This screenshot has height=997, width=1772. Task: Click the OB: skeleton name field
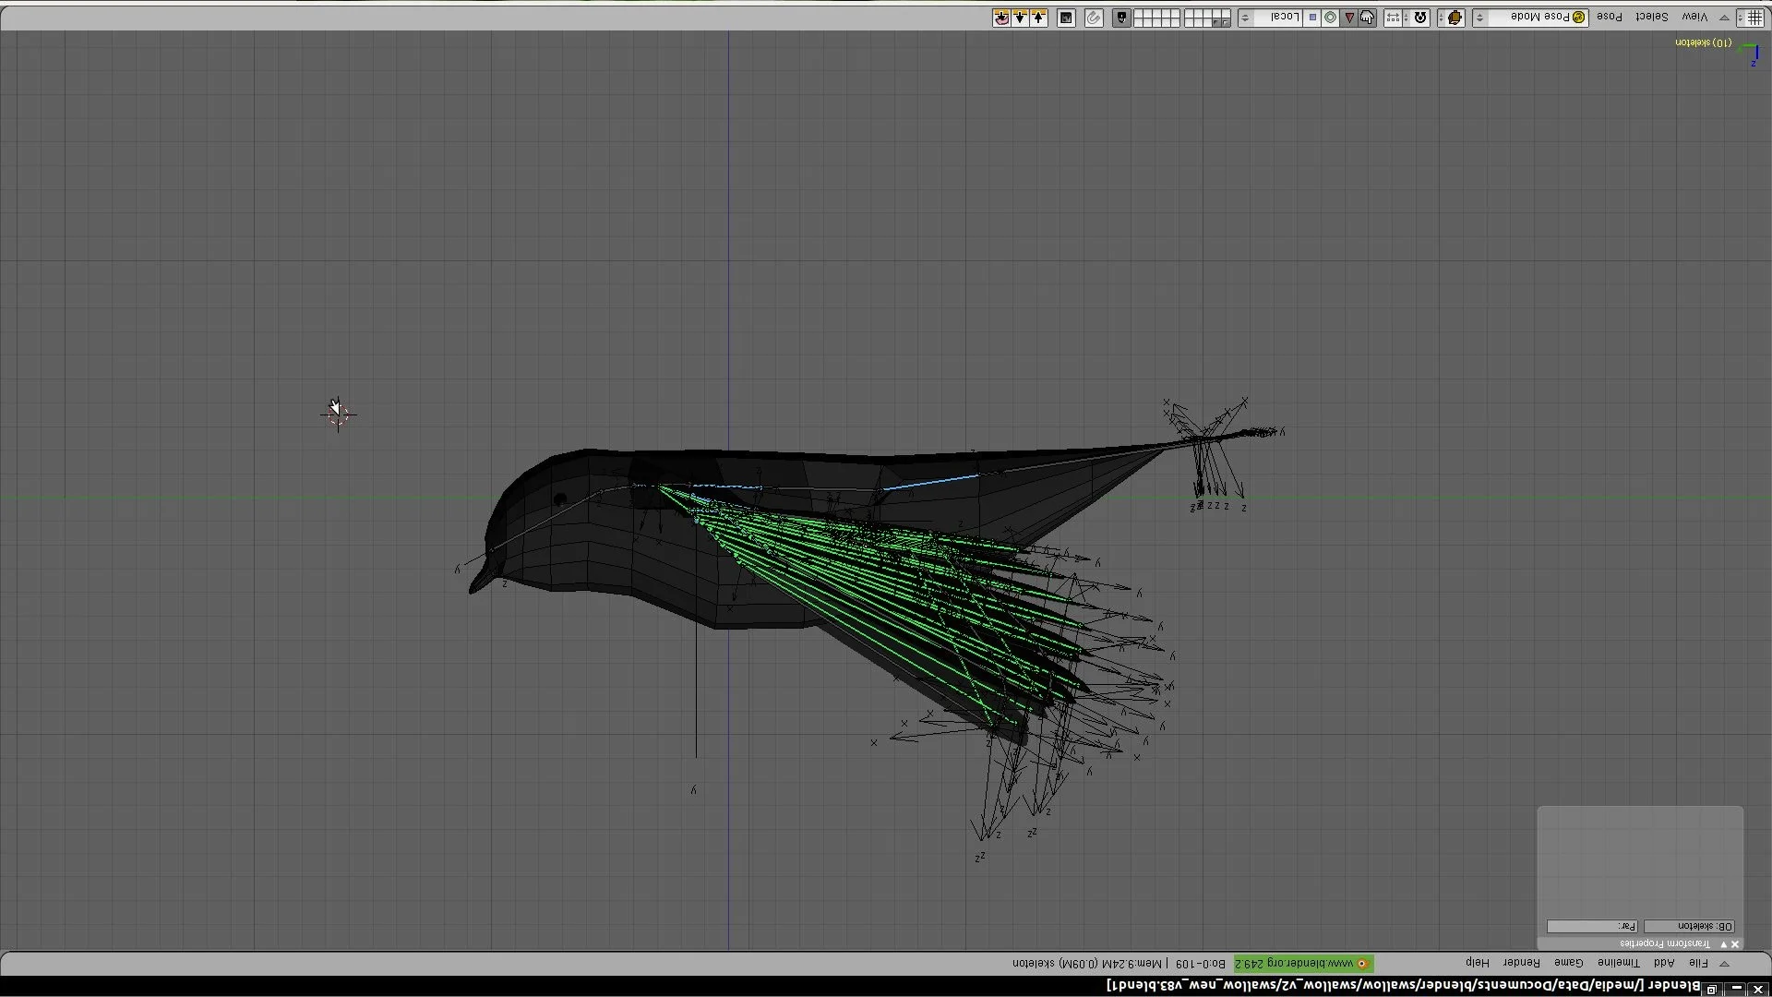[1689, 926]
